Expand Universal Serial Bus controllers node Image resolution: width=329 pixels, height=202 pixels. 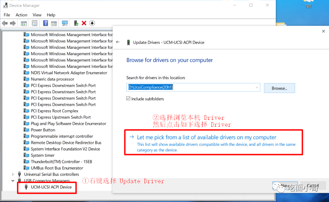13,174
